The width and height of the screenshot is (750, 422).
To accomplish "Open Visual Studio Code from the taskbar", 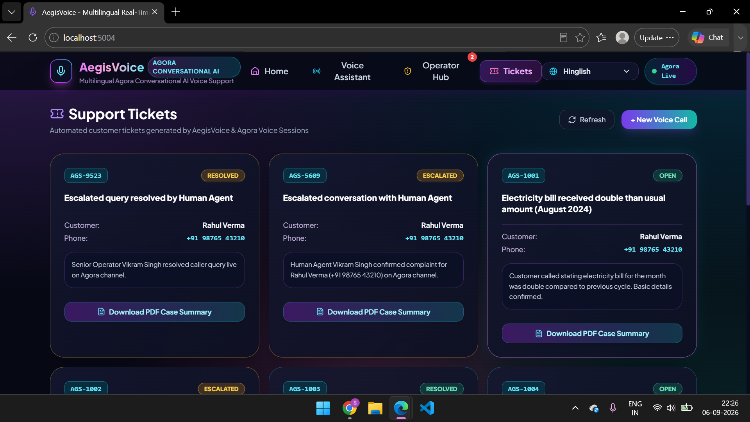I will point(427,408).
